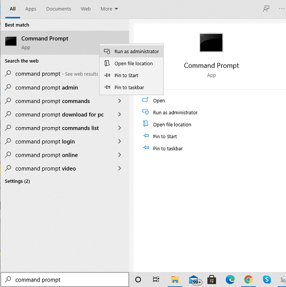The image size is (286, 287).
Task: Click folder icon beside Open file location in context menu
Action: 107,63
